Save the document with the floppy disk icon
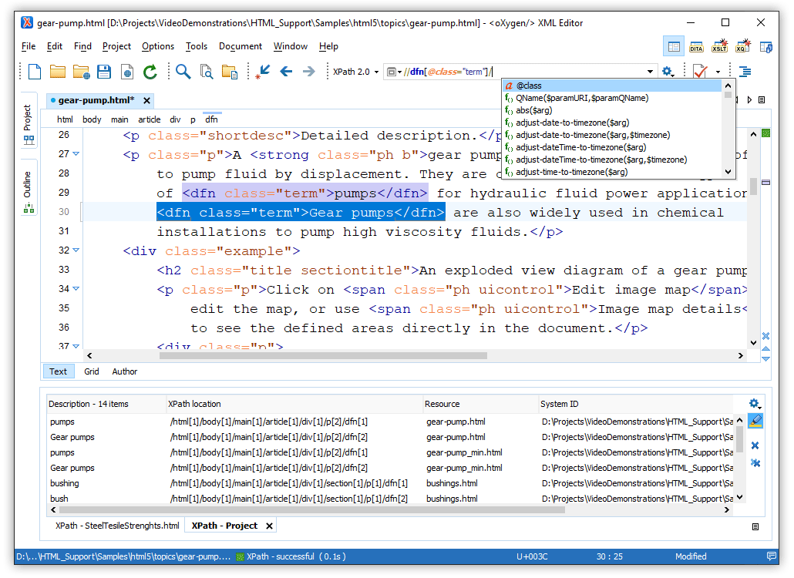The width and height of the screenshot is (794, 578). [x=104, y=72]
